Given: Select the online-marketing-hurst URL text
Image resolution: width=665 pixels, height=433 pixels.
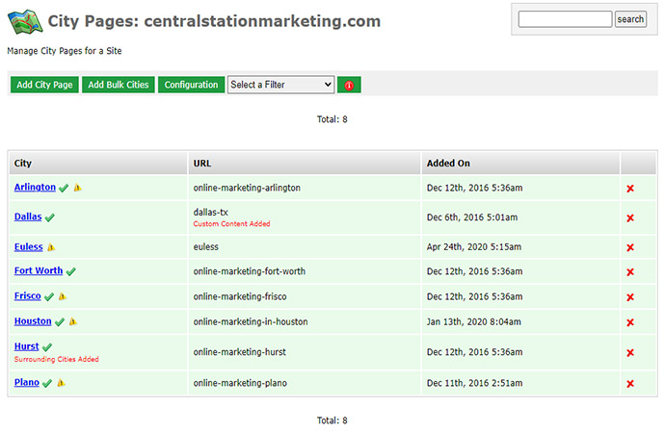Looking at the screenshot, I should (240, 352).
